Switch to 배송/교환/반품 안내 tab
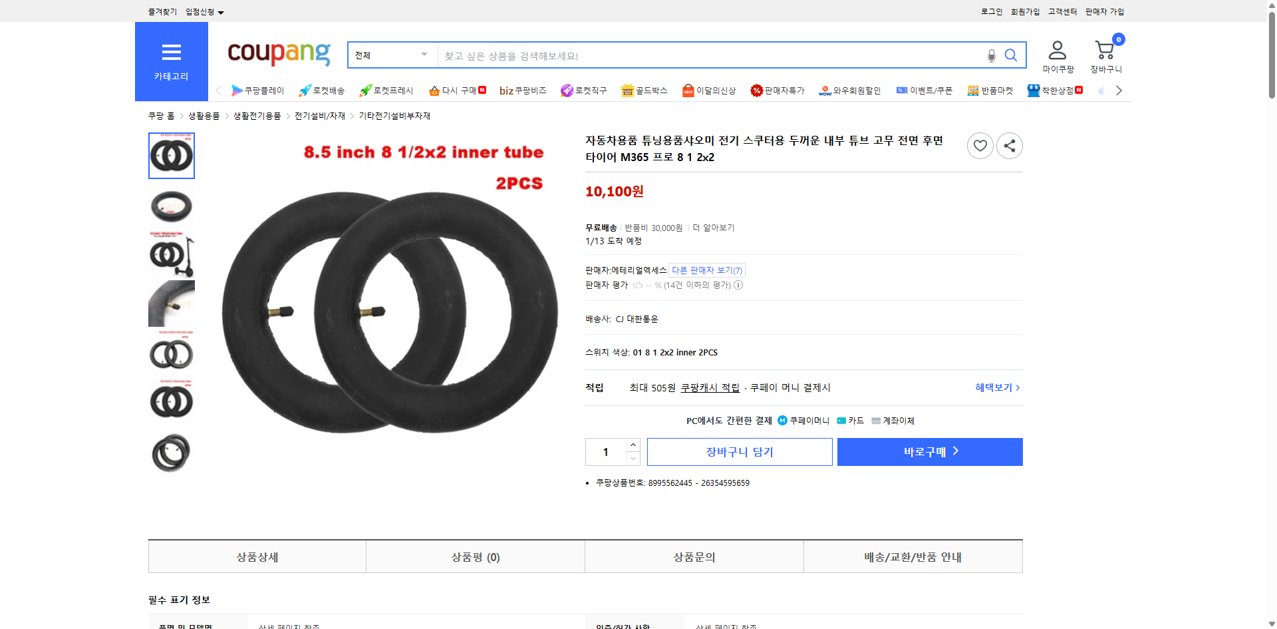1277x629 pixels. [x=913, y=557]
